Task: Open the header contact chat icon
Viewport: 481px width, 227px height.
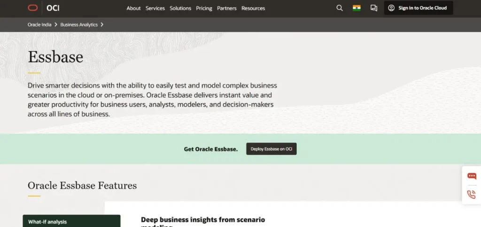Action: (374, 8)
